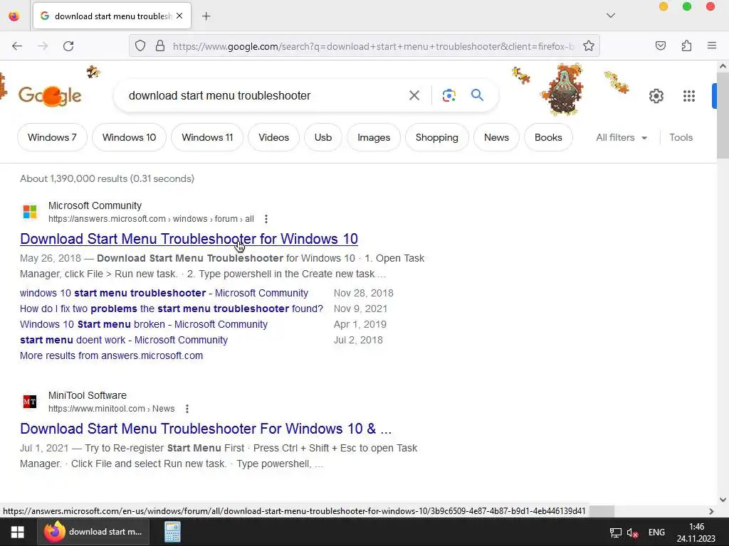Select the Windows 11 filter chip

207,137
